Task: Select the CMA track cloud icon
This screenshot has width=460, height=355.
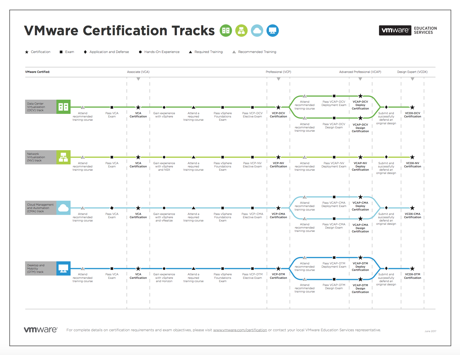Action: coord(63,208)
